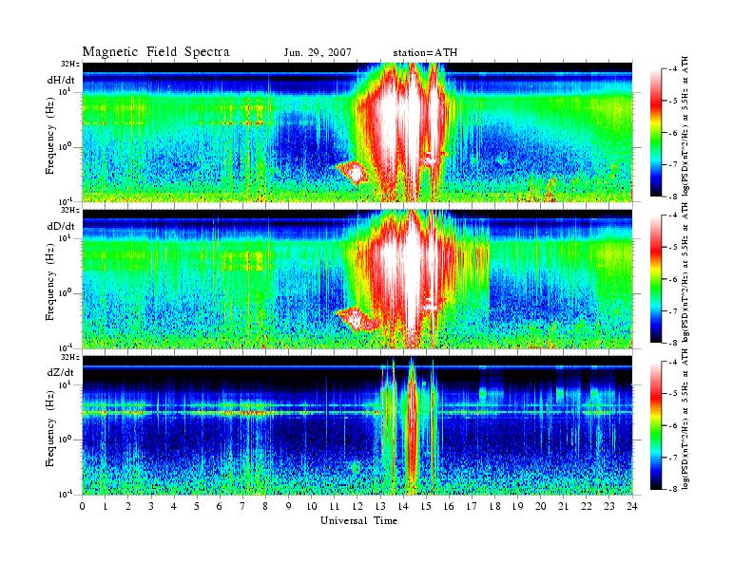Click the dD/dt spectrogram plot area
This screenshot has width=753, height=581.
coord(357,278)
